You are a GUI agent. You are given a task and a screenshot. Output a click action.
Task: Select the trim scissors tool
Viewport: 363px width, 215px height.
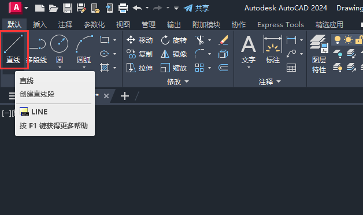point(199,40)
